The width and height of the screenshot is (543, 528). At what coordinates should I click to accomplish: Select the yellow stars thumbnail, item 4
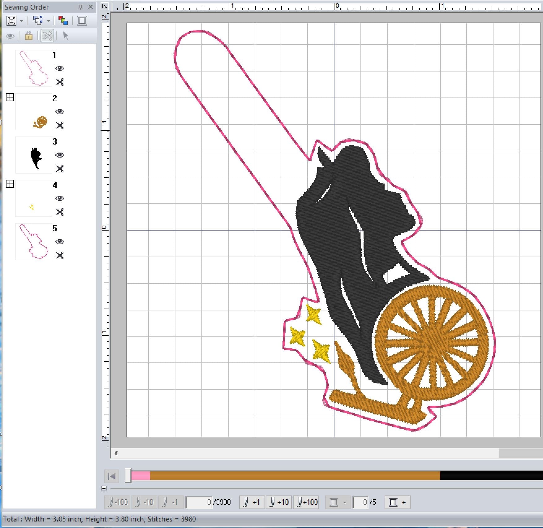click(33, 198)
